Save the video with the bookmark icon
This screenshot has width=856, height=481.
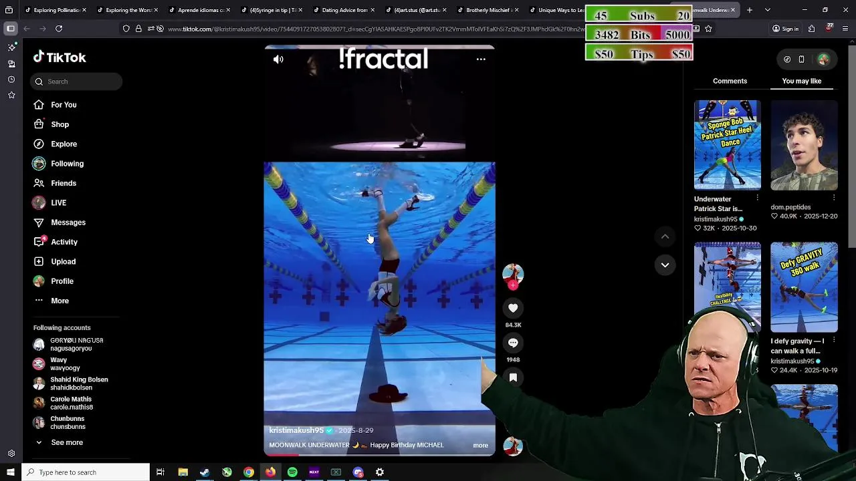tap(513, 377)
